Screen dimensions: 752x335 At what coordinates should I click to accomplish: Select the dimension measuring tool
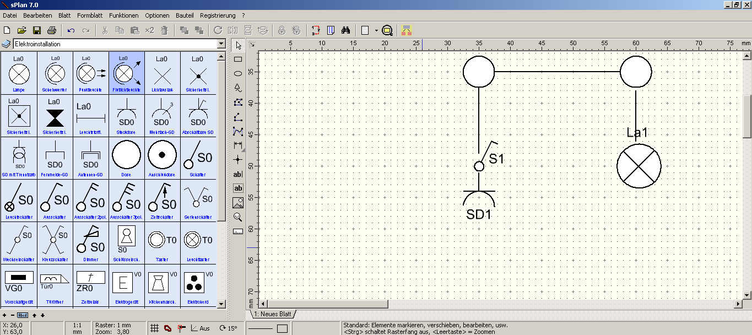pos(238,145)
